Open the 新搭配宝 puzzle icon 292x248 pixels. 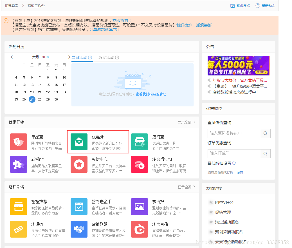click(x=19, y=164)
